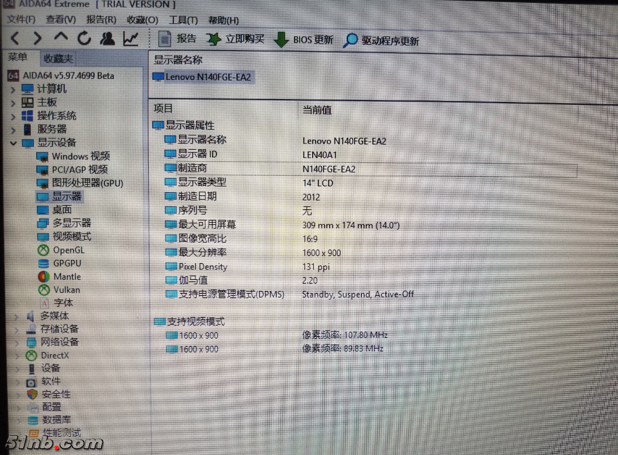Click the Forward navigation arrow

tap(37, 38)
